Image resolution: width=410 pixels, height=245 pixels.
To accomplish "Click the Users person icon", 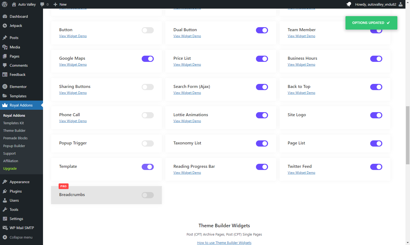I will [x=5, y=200].
